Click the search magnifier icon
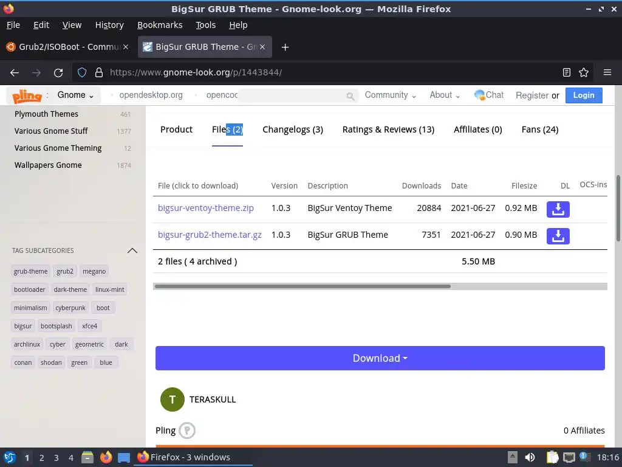Viewport: 622px width, 467px height. tap(350, 96)
